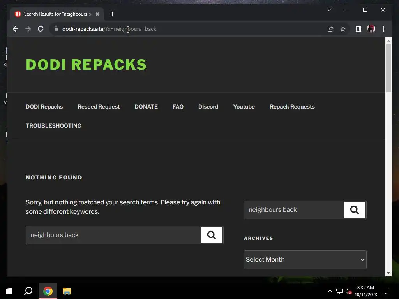Submit the sidebar search magnifier button
This screenshot has width=399, height=299.
[x=355, y=210]
